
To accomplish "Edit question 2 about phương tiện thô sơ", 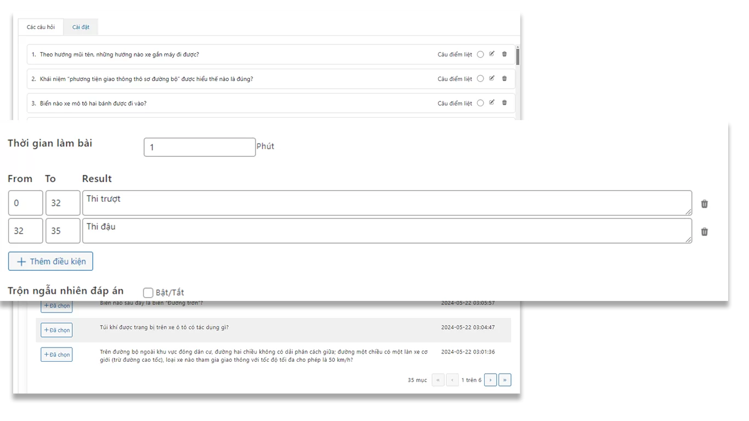I will 492,78.
